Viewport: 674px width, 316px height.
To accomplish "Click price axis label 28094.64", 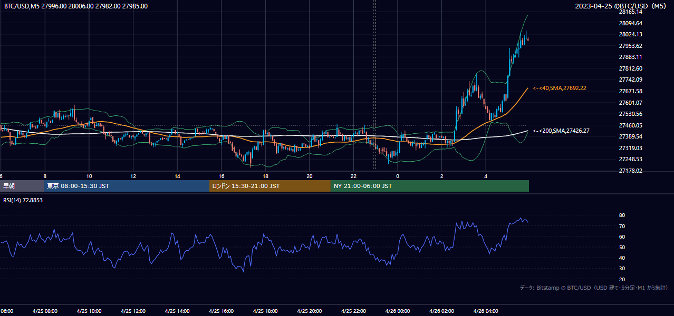I will click(631, 23).
